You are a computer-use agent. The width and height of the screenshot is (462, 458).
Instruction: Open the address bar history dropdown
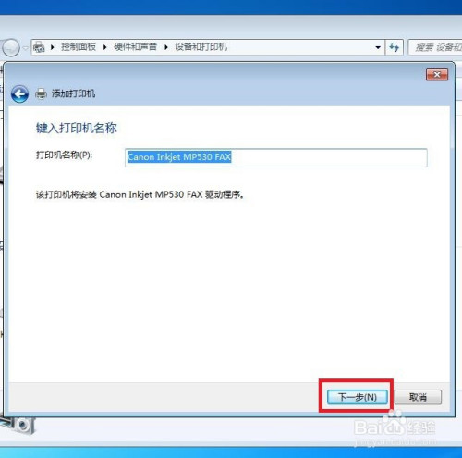[378, 47]
